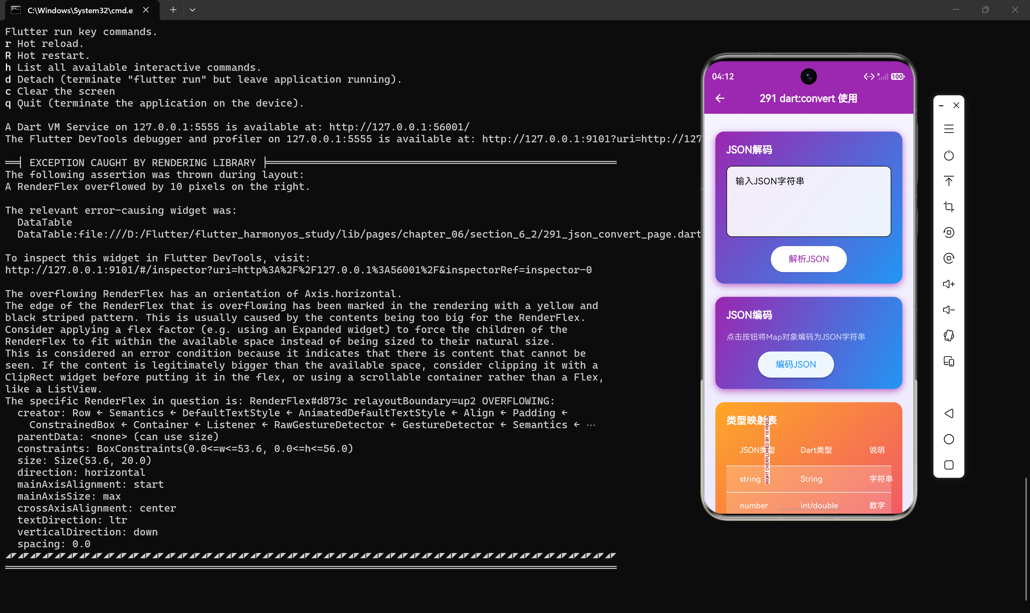Restore down the Windows Terminal window

(x=985, y=10)
